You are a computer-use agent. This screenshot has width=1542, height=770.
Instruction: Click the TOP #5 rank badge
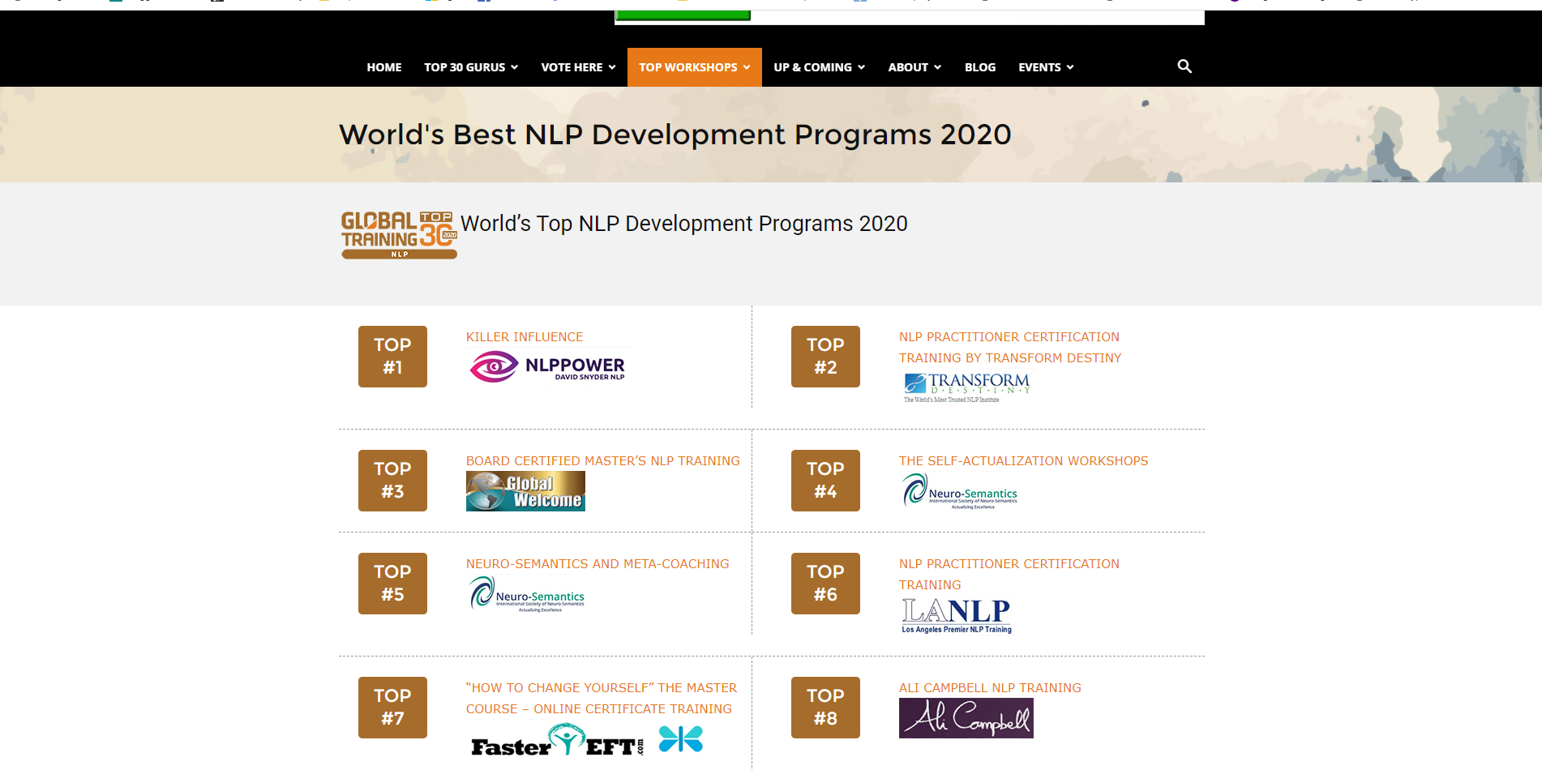click(x=392, y=584)
